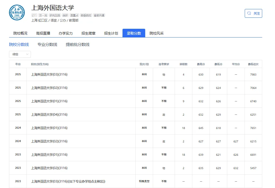Click the 双一流 tag
Image resolution: width=275 pixels, height=188 pixels.
pos(43,15)
